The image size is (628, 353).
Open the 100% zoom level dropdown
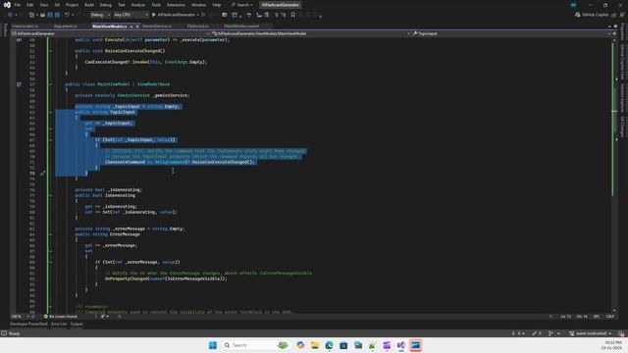[x=20, y=317]
